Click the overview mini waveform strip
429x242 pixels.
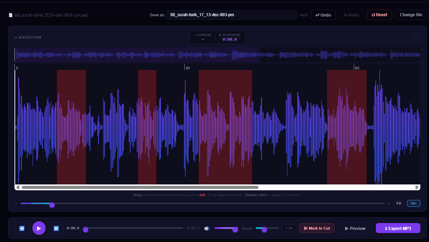pos(217,55)
